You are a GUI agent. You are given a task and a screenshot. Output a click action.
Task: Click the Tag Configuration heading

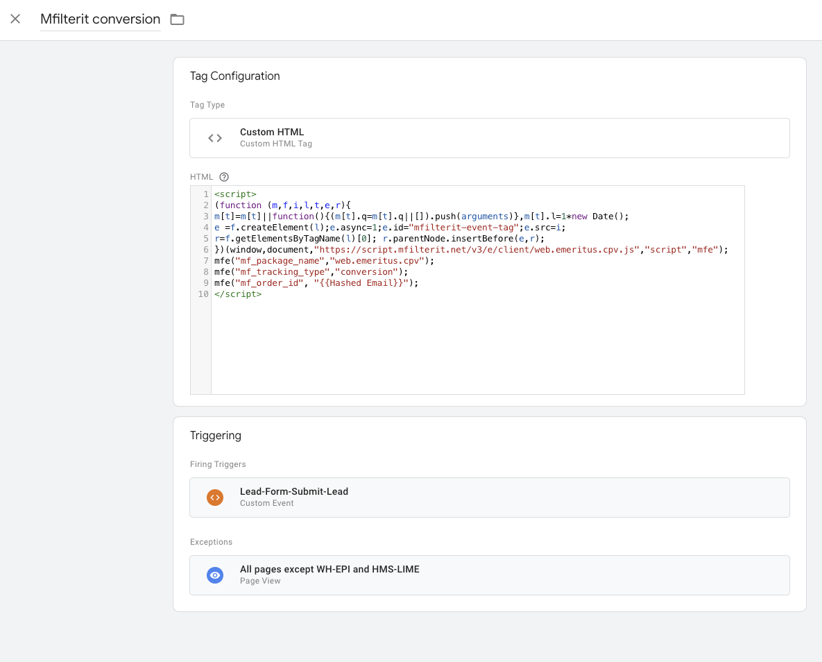(235, 76)
